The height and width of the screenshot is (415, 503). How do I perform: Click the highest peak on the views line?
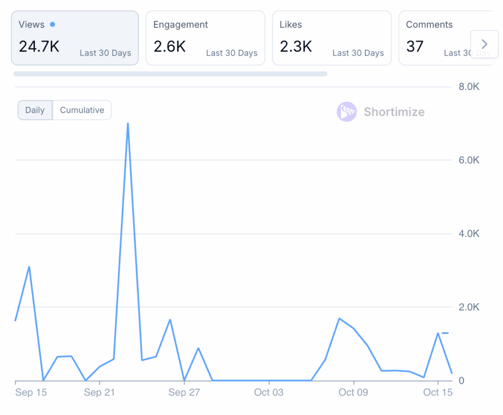128,124
